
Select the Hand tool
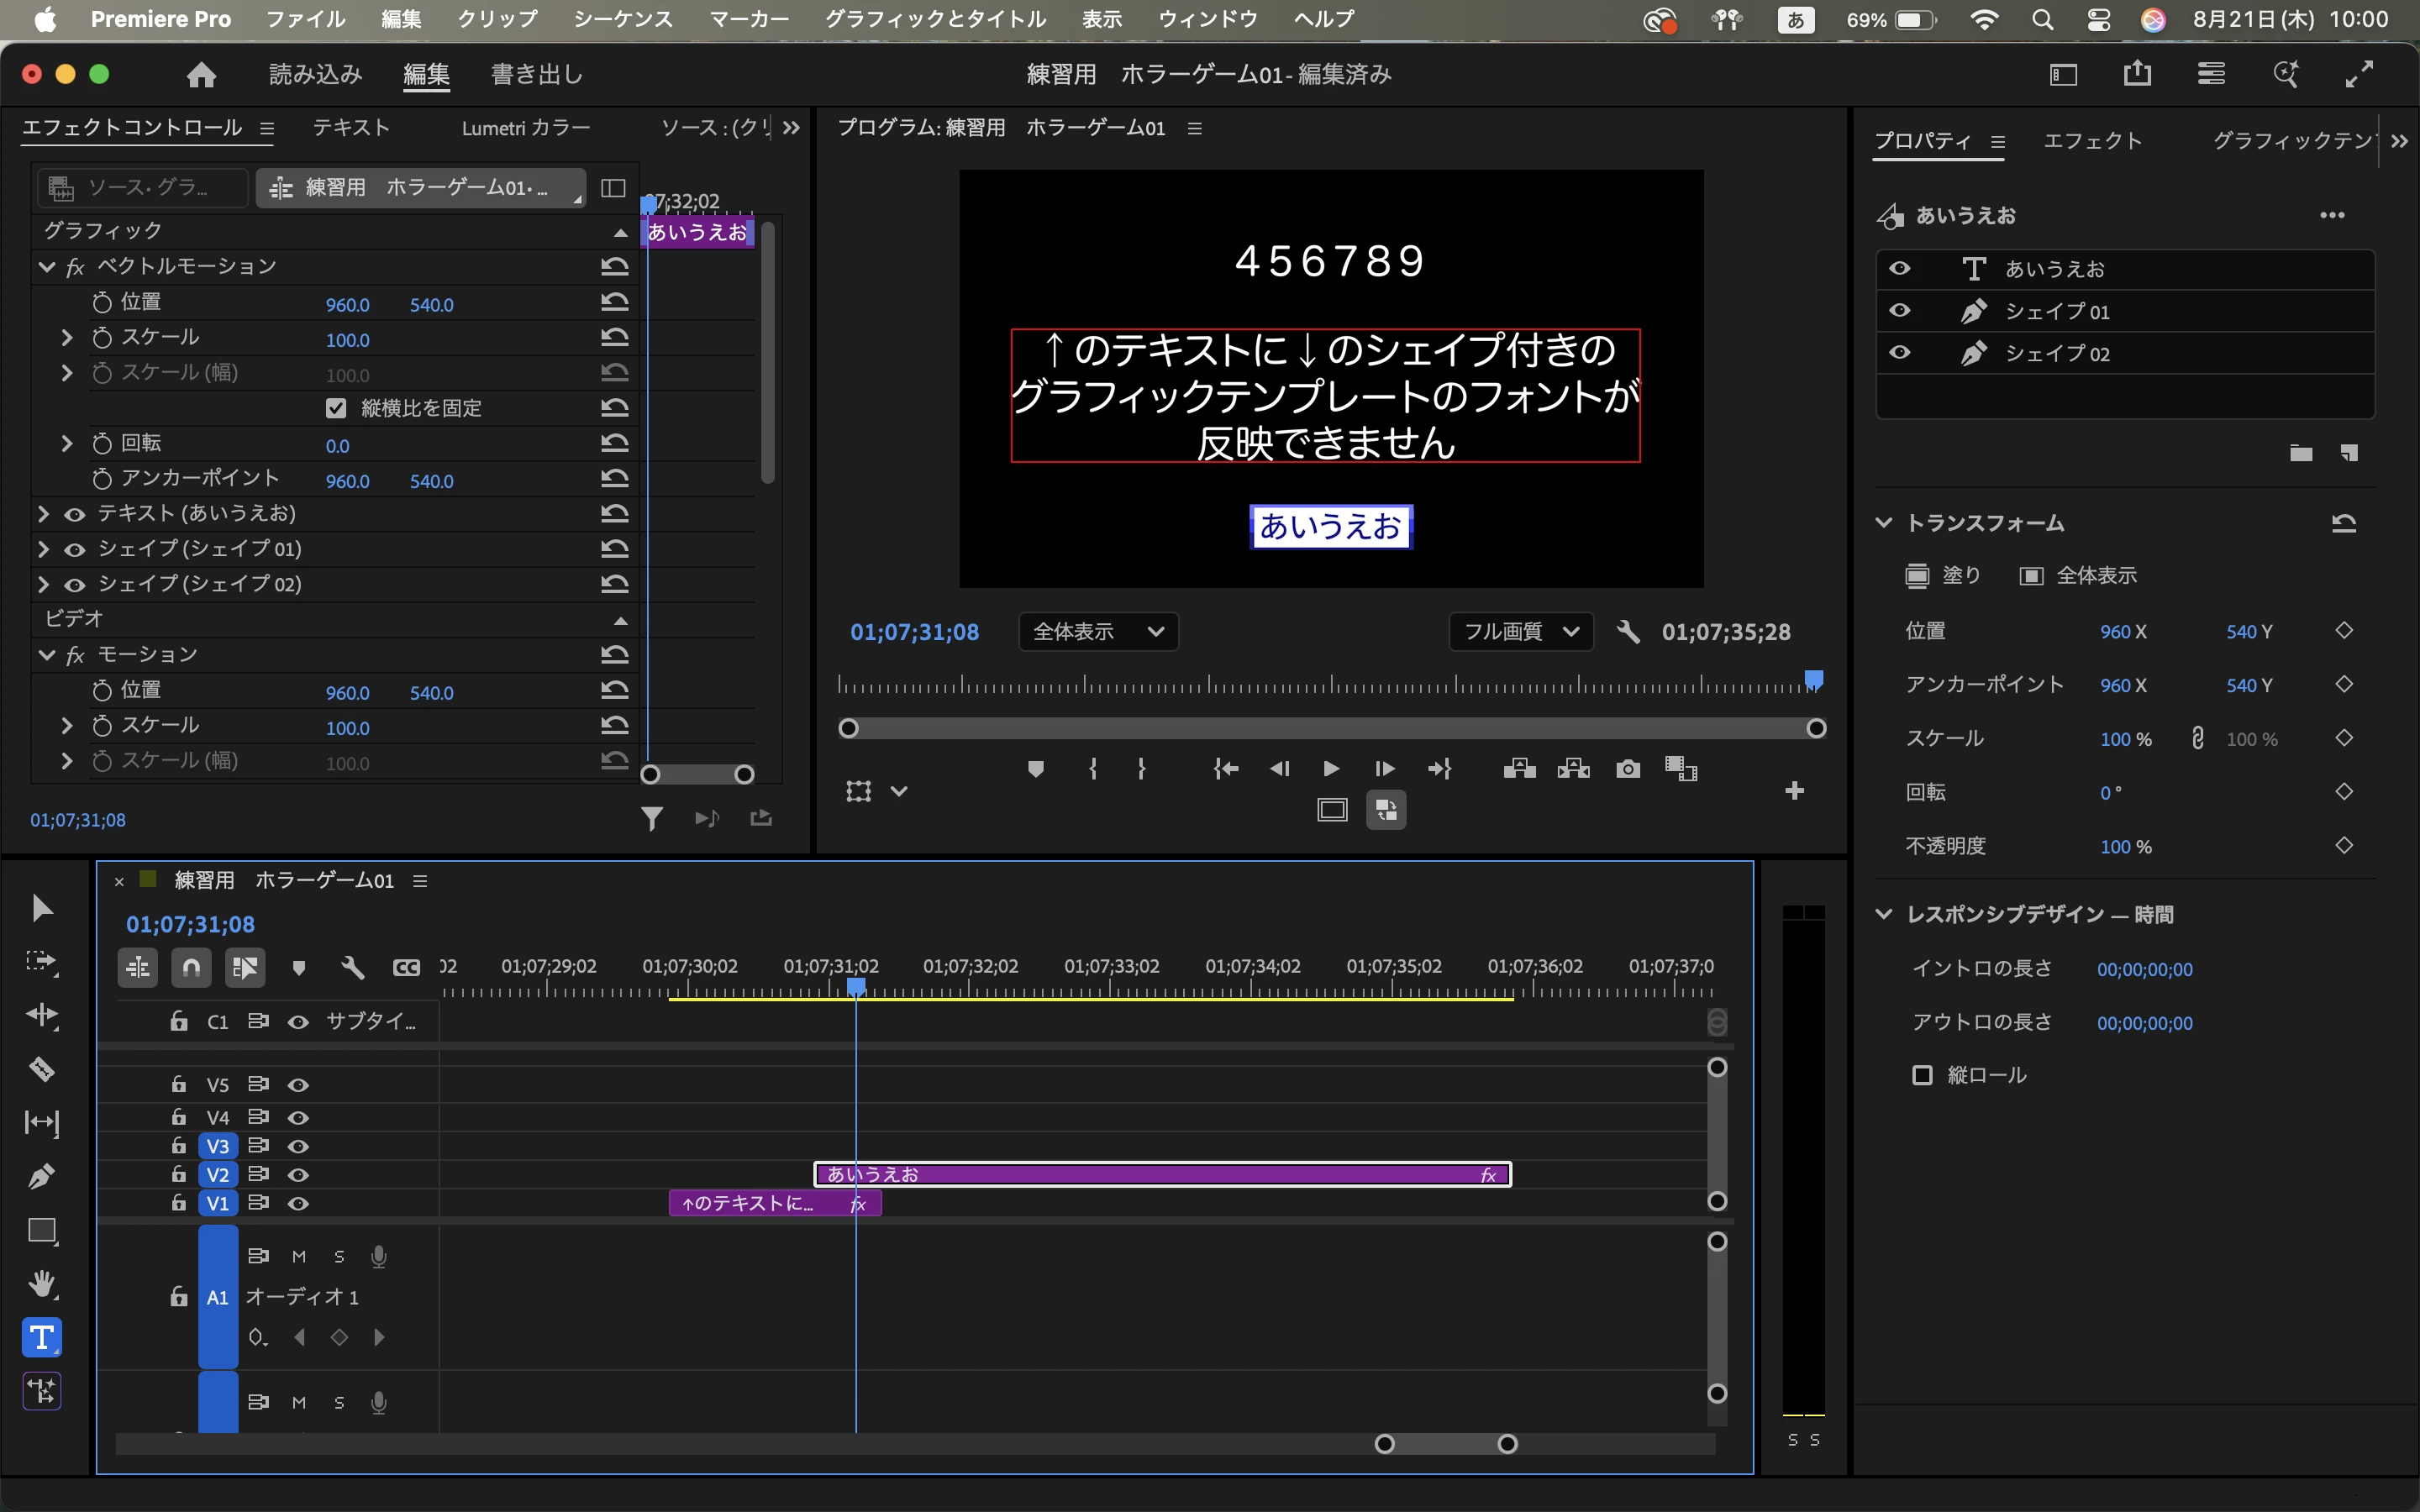click(41, 1283)
